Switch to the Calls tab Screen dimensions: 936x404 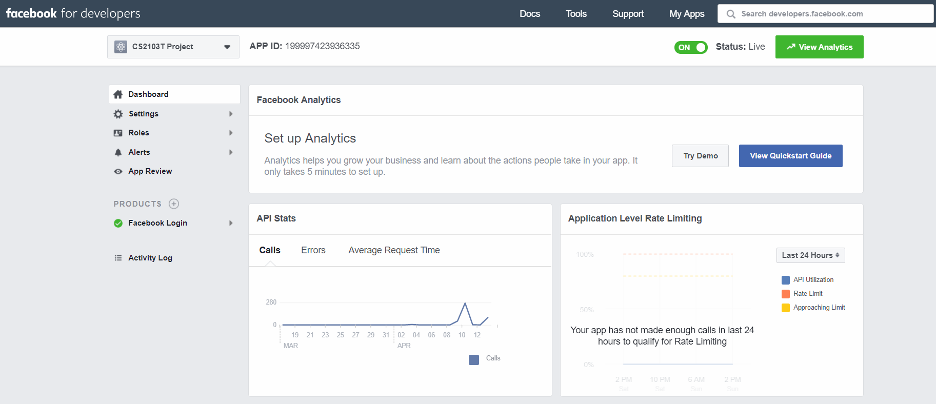coord(270,250)
